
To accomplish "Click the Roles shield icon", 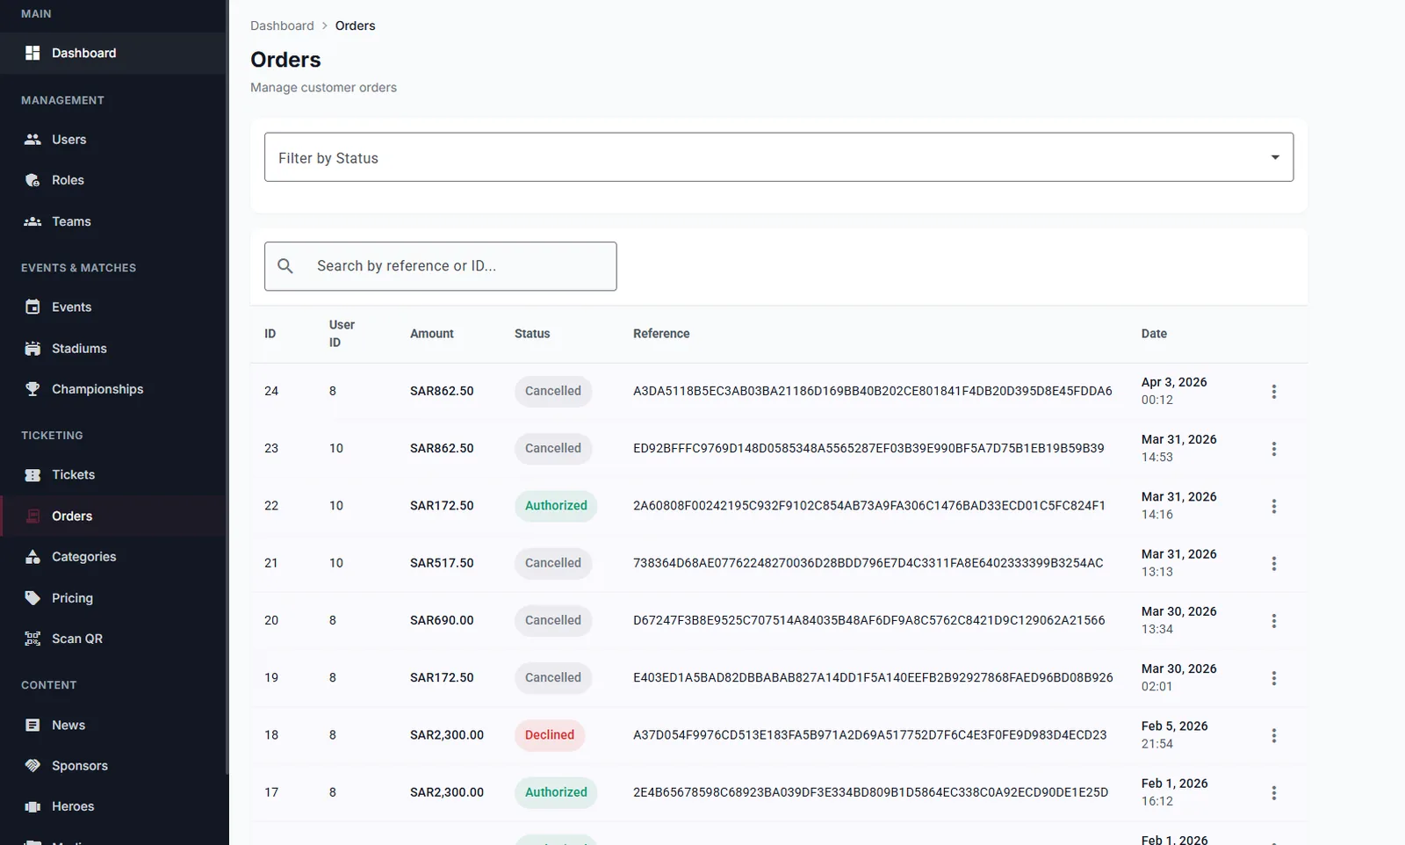I will click(x=32, y=180).
